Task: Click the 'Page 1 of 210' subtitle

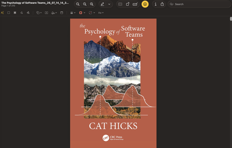Action: (x=8, y=6)
